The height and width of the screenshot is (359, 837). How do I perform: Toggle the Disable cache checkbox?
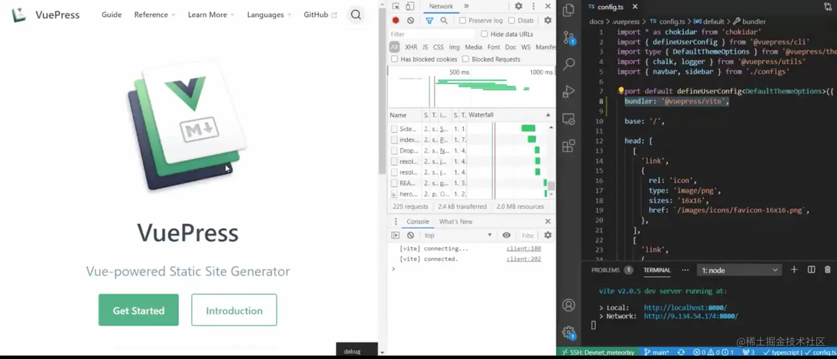tap(512, 20)
